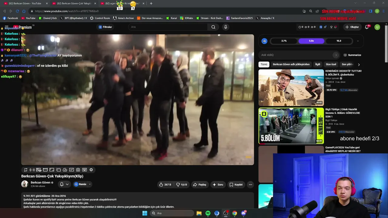Click the Oluştur create button
The image size is (388, 218).
tap(352, 27)
